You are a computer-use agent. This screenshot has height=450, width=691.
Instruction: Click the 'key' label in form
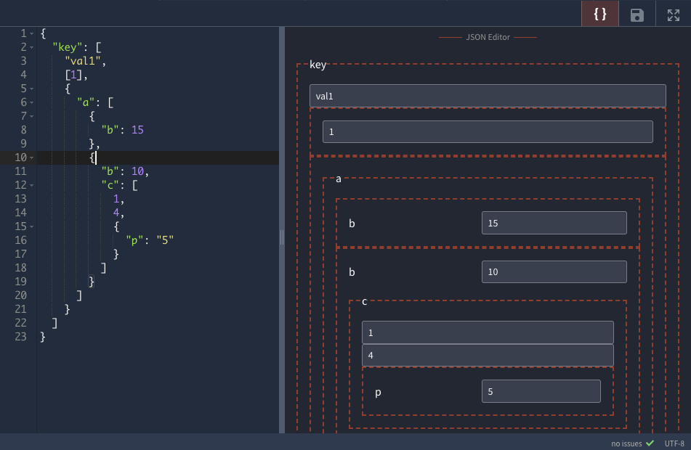click(318, 65)
